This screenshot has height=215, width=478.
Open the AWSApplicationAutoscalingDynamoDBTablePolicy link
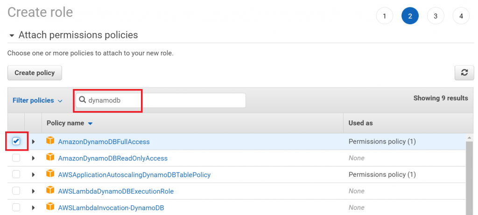coord(134,175)
